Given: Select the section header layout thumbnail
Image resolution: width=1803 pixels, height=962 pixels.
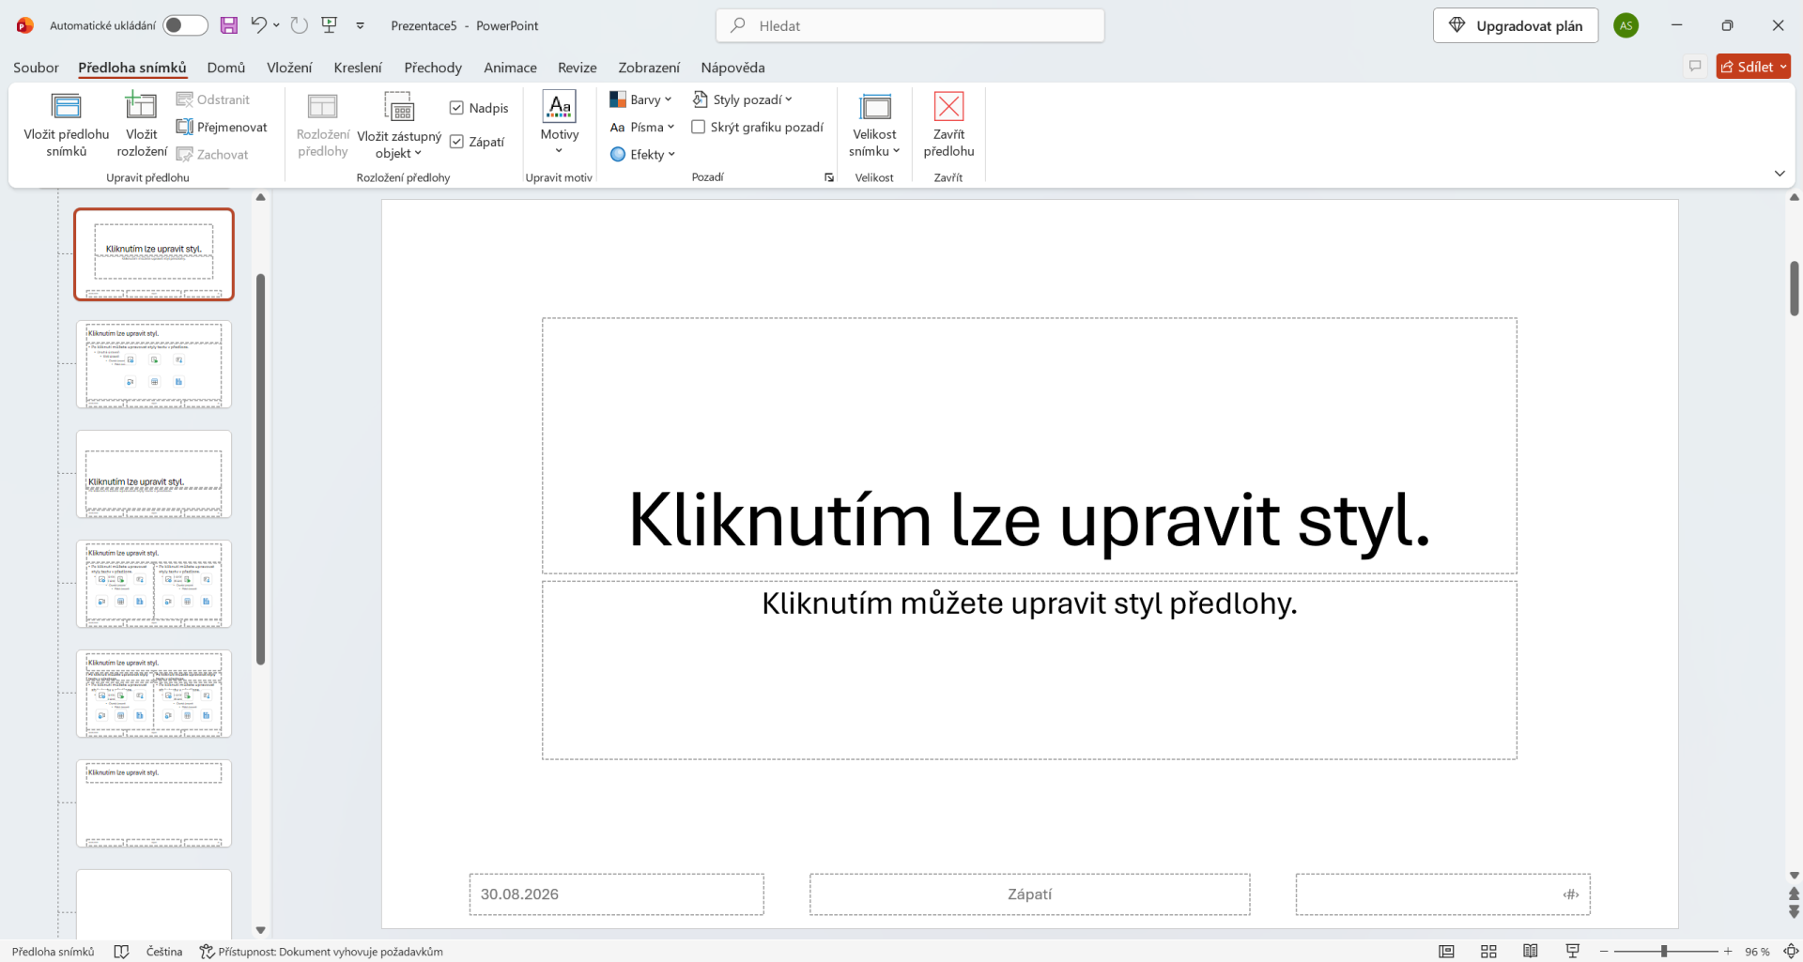Looking at the screenshot, I should (154, 474).
